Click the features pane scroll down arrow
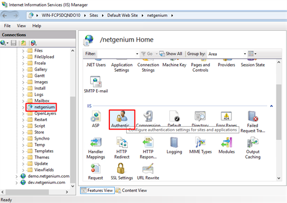This screenshot has width=287, height=203. pyautogui.click(x=279, y=178)
